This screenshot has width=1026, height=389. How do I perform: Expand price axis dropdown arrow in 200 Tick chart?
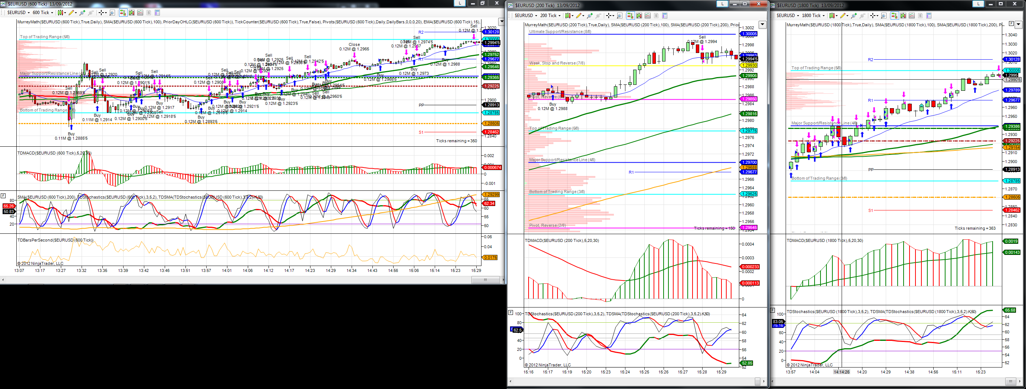[762, 25]
